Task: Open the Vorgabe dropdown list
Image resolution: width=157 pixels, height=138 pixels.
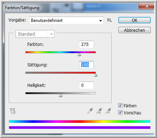Action: pos(66,20)
